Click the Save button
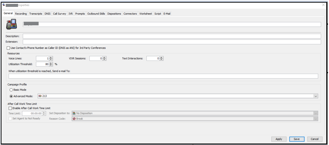329x145 pixels. coord(297,139)
